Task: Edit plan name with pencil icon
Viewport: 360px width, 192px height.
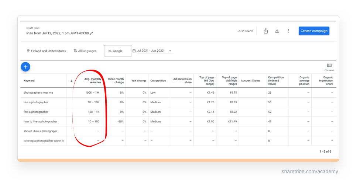Action: (x=92, y=33)
